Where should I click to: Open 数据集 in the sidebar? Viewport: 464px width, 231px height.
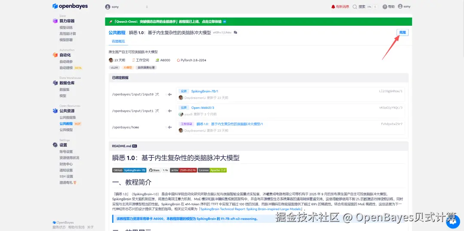64,90
